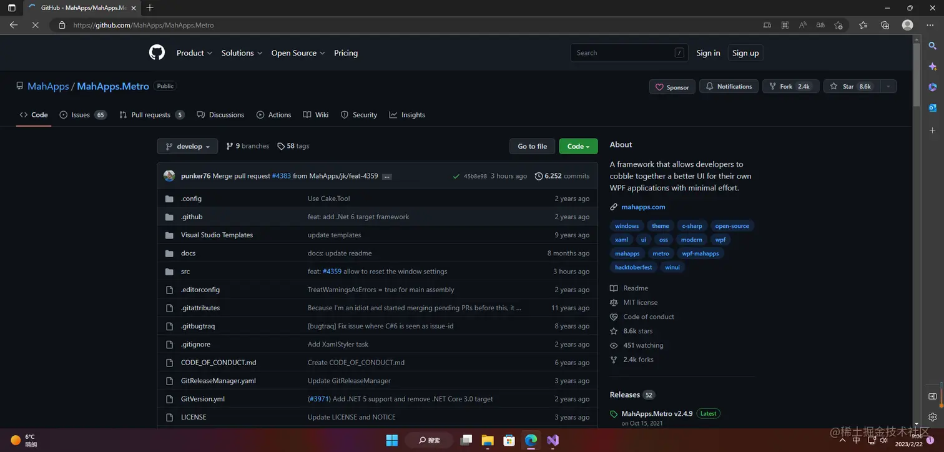The height and width of the screenshot is (452, 944).
Task: Open File Explorer in the taskbar
Action: click(488, 440)
